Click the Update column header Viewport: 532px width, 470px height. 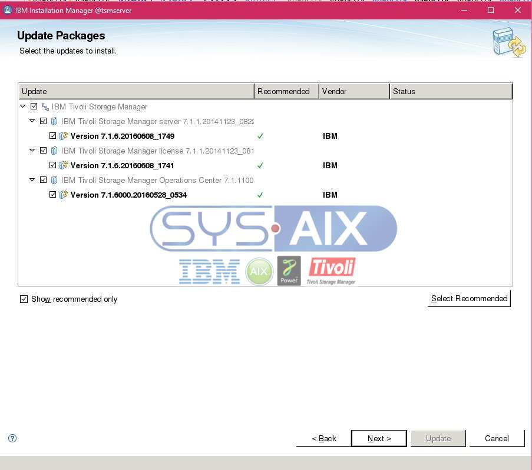[136, 92]
